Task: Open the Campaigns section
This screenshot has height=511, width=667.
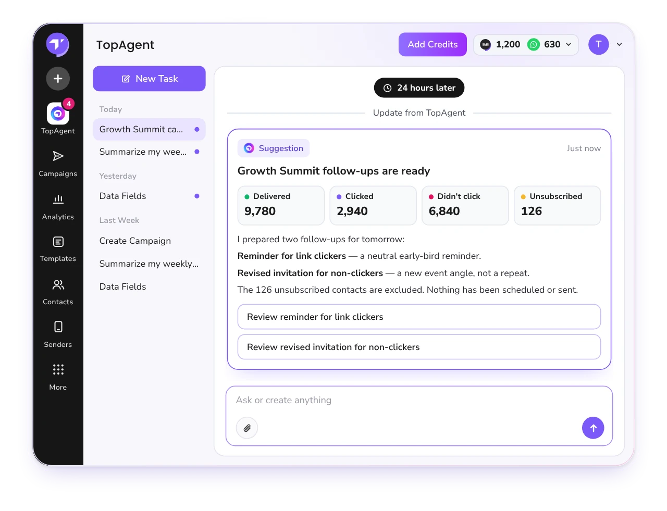Action: tap(58, 164)
